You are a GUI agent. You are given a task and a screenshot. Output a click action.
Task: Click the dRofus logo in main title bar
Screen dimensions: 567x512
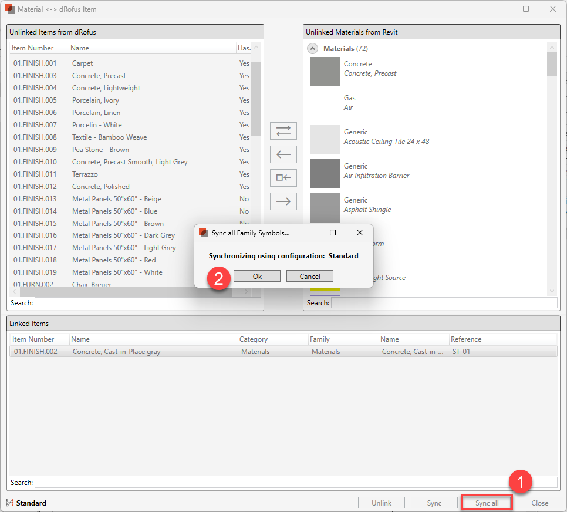point(10,9)
